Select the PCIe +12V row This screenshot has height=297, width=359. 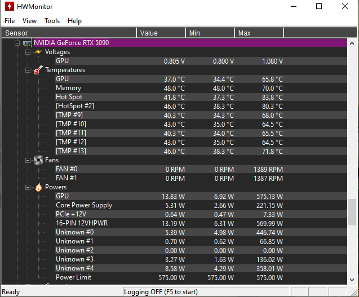point(201,214)
